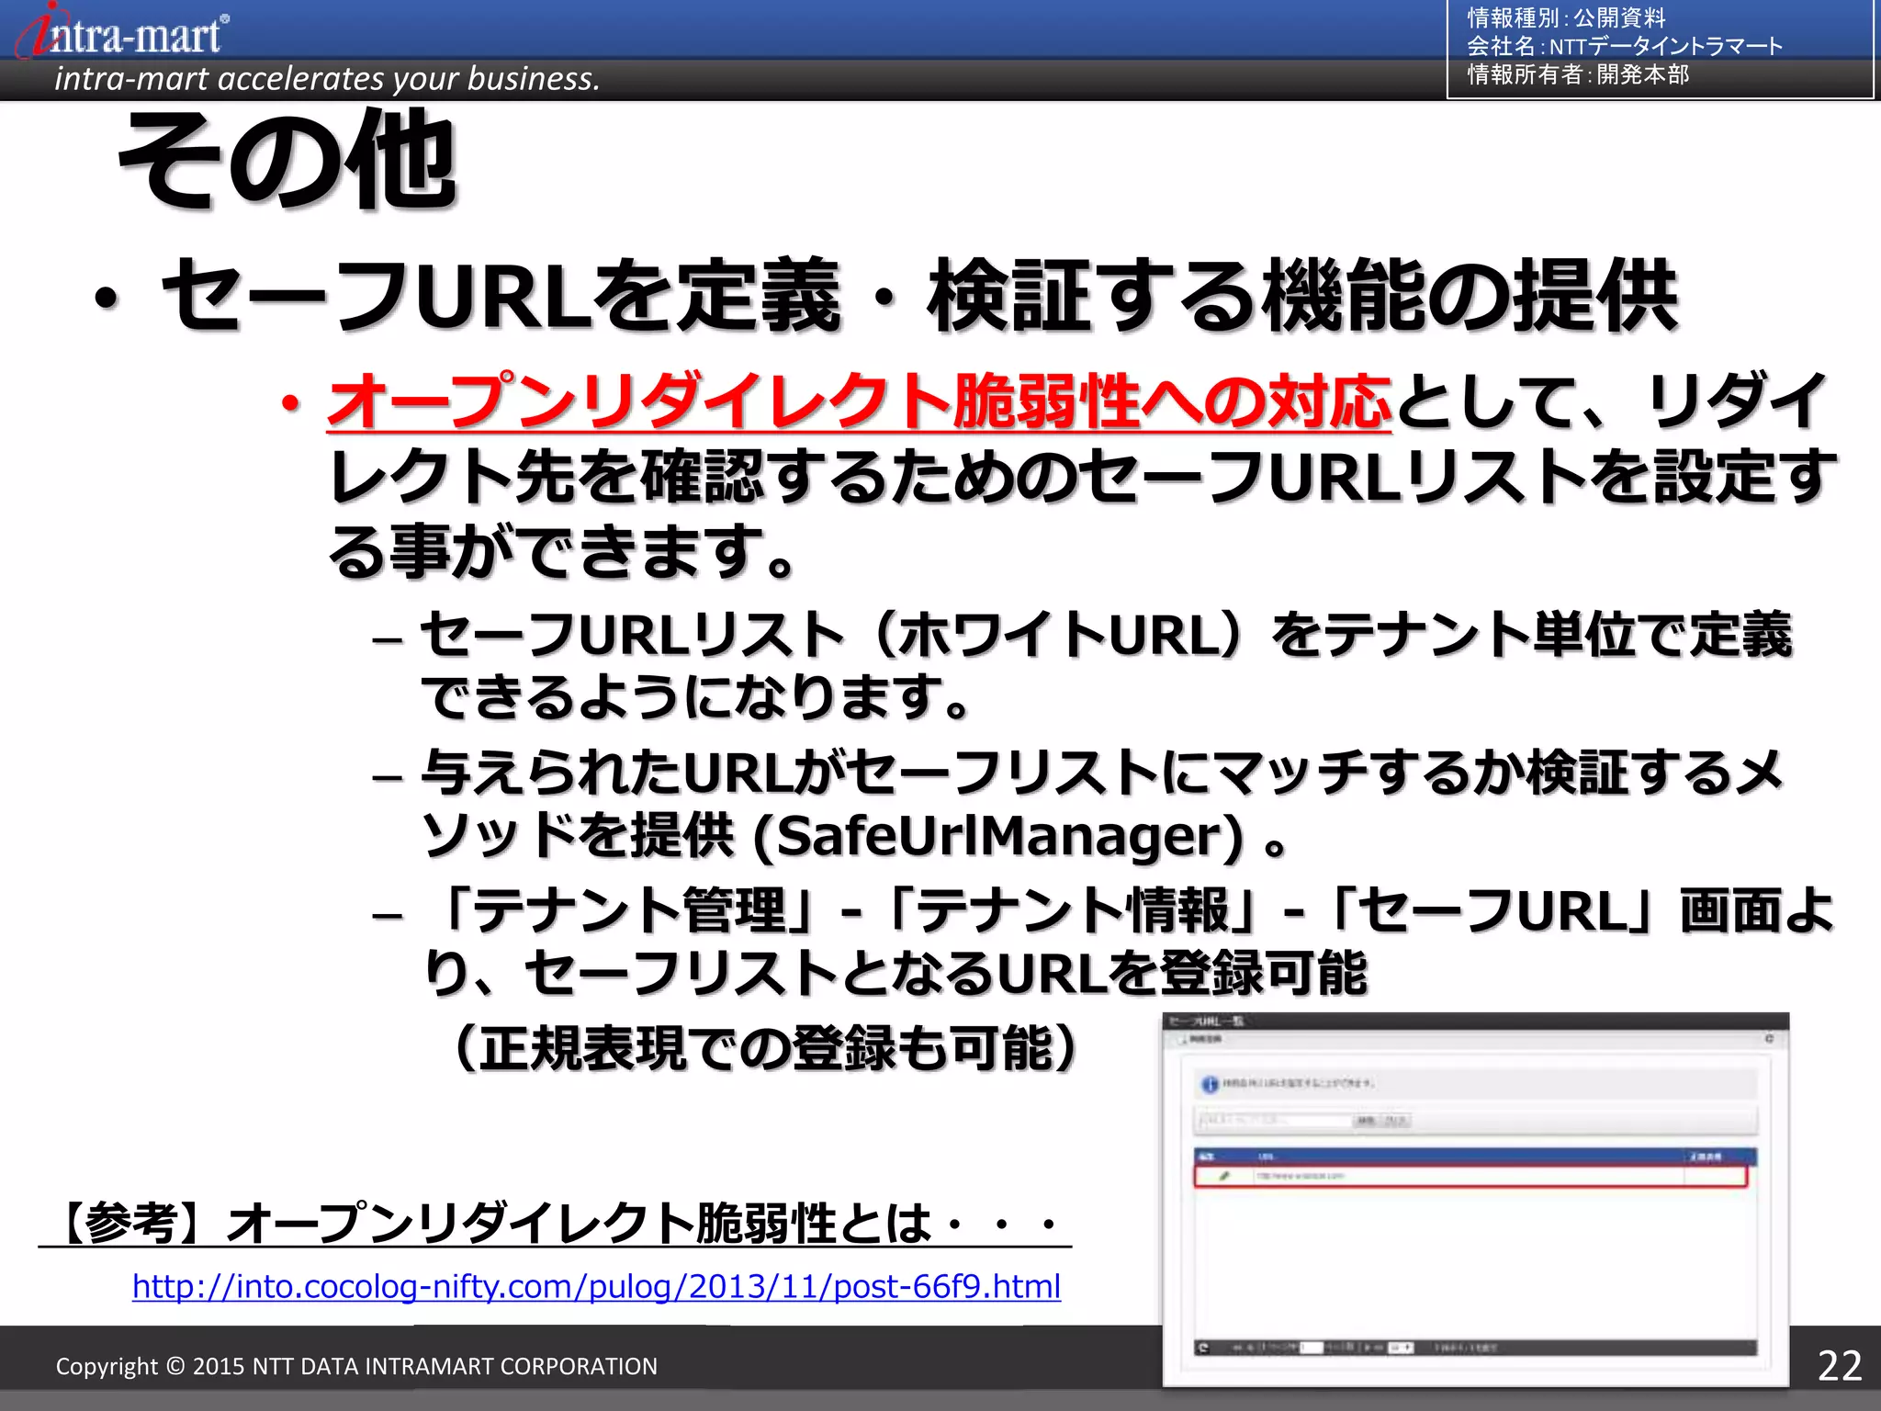Click the セーフURL一覧 title bar in screenshot
1881x1411 pixels.
coord(1475,1021)
